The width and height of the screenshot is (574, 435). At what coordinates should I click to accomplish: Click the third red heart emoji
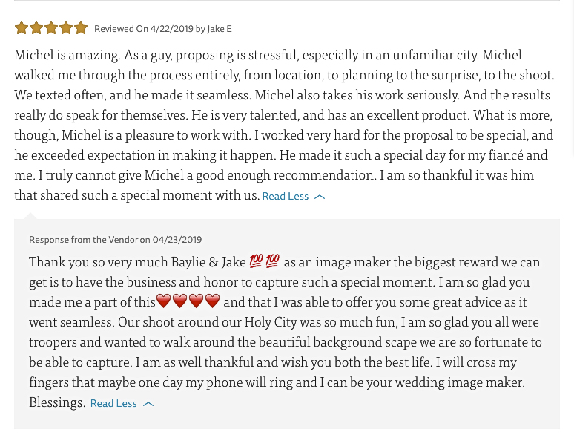pyautogui.click(x=197, y=301)
